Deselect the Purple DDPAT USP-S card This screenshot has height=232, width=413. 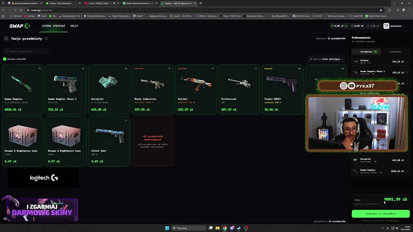click(282, 90)
